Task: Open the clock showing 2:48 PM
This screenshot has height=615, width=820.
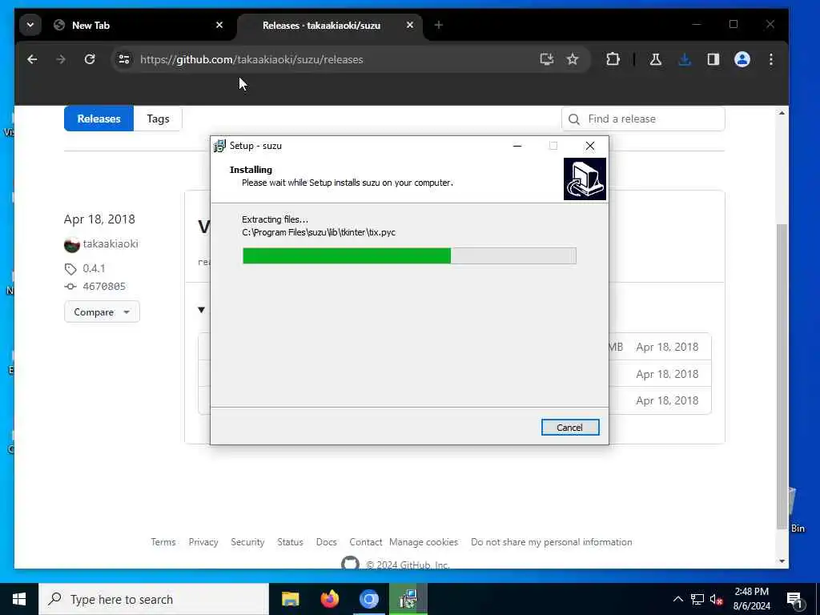Action: [x=751, y=599]
